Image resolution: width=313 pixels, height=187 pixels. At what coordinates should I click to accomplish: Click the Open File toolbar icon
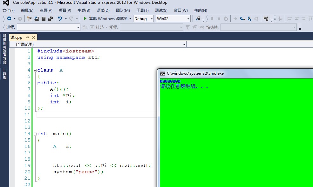coord(37,19)
